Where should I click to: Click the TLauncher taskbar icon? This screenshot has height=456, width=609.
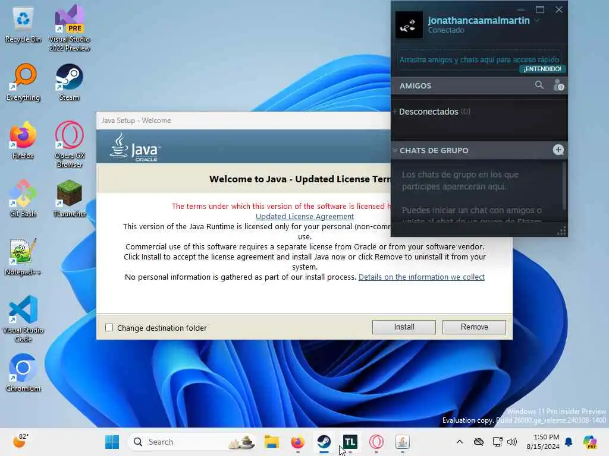350,442
